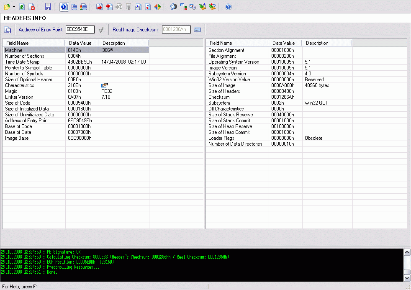This screenshot has height=290, width=411.
Task: Select the Machine row
Action: [76, 50]
